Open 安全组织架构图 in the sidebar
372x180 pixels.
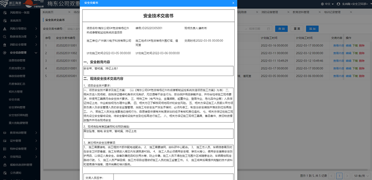(x=18, y=115)
